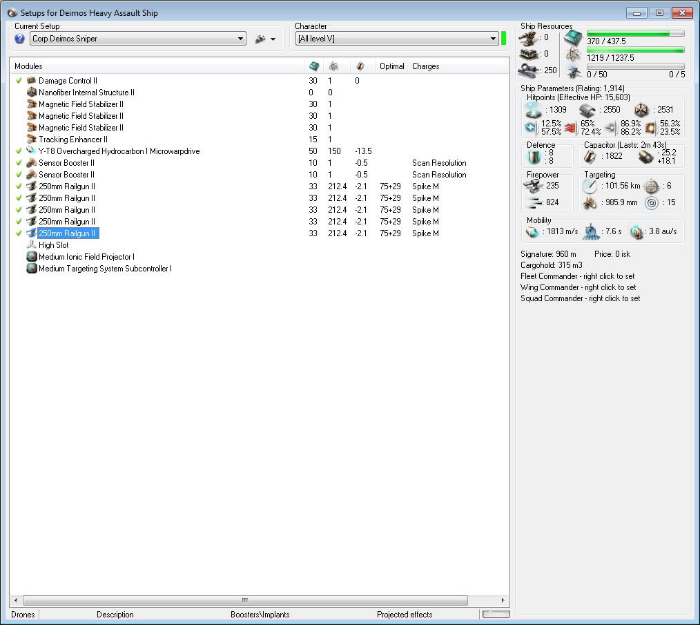The height and width of the screenshot is (625, 700).
Task: Click the empty High Slot icon
Action: [31, 244]
